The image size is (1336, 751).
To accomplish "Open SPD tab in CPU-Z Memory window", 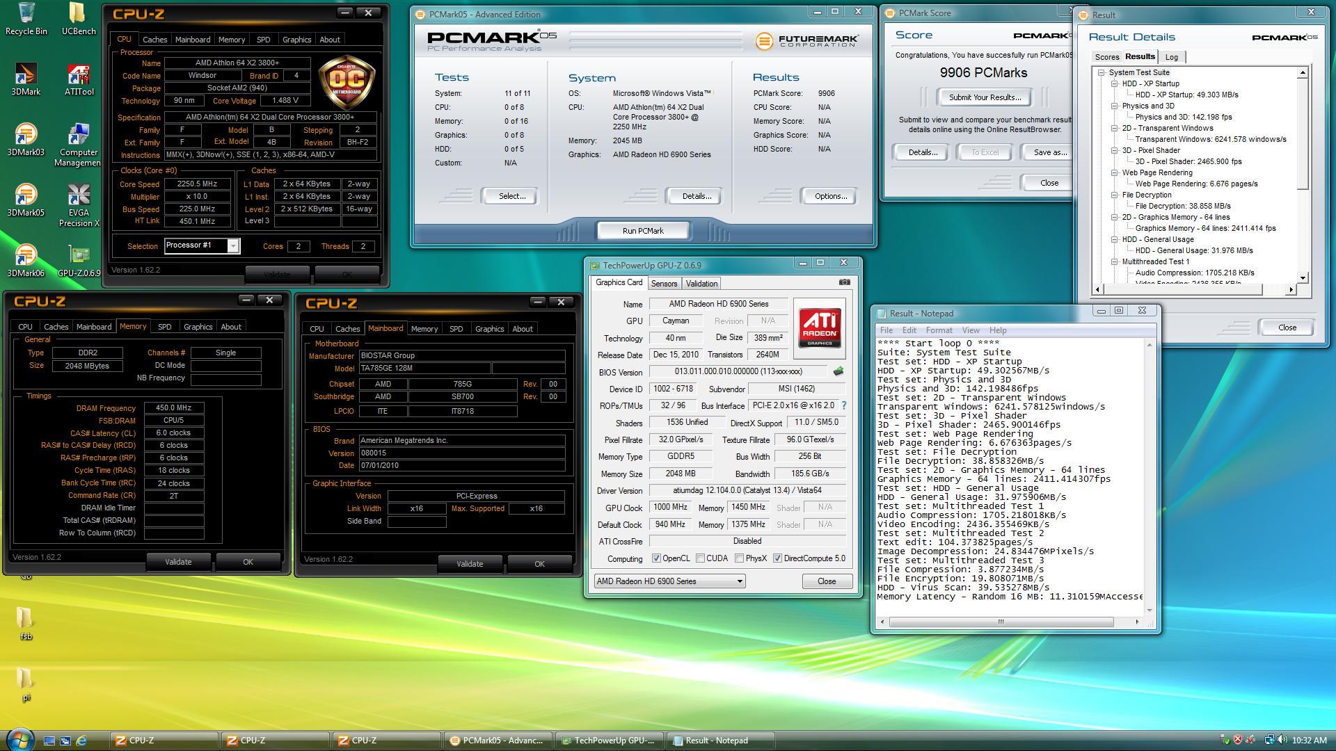I will [164, 327].
